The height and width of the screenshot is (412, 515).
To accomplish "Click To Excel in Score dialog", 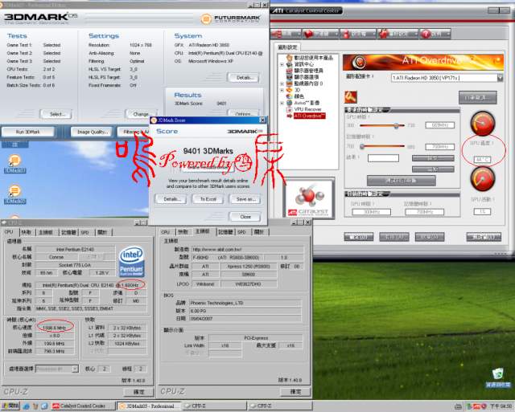I will click(x=208, y=199).
